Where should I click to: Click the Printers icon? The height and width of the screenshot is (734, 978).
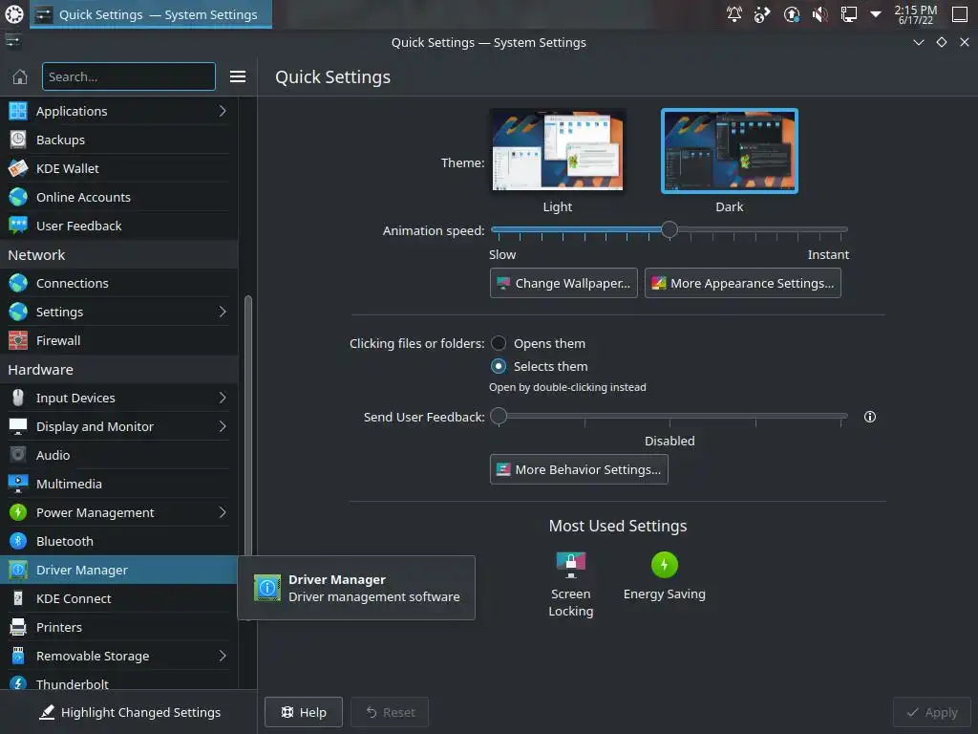coord(18,627)
